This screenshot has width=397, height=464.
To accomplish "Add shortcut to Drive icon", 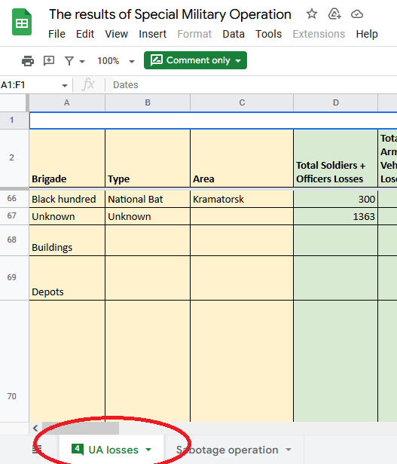I will (x=334, y=14).
